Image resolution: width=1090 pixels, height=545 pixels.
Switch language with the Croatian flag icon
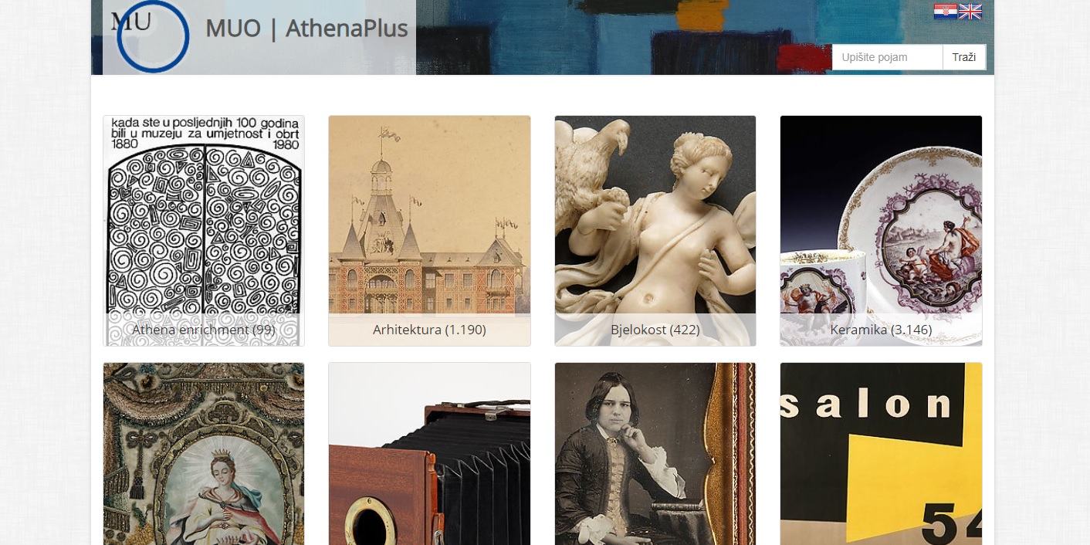point(945,12)
